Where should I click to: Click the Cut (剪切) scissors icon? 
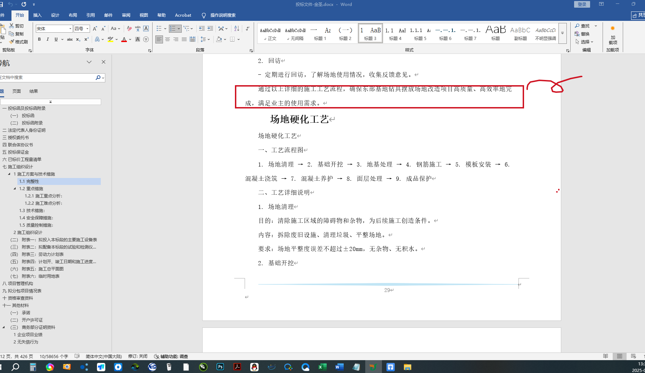tap(11, 26)
